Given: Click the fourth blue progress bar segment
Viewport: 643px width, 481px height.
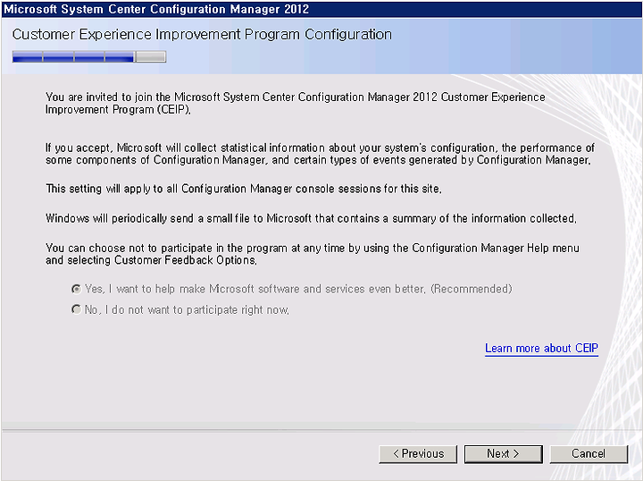Looking at the screenshot, I should pos(120,56).
